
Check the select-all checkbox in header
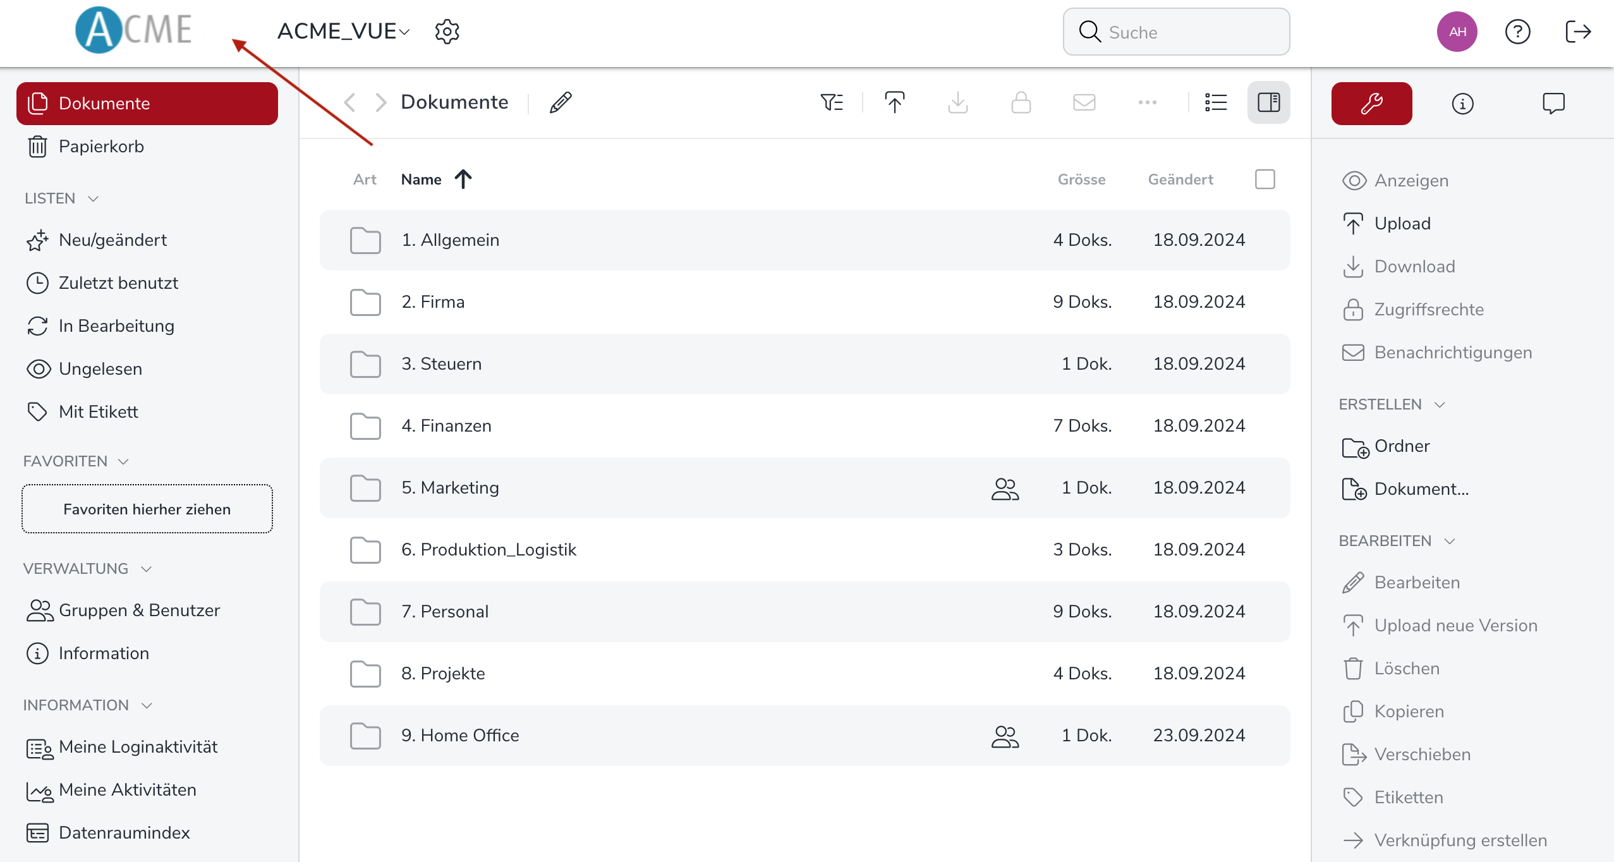click(x=1265, y=179)
